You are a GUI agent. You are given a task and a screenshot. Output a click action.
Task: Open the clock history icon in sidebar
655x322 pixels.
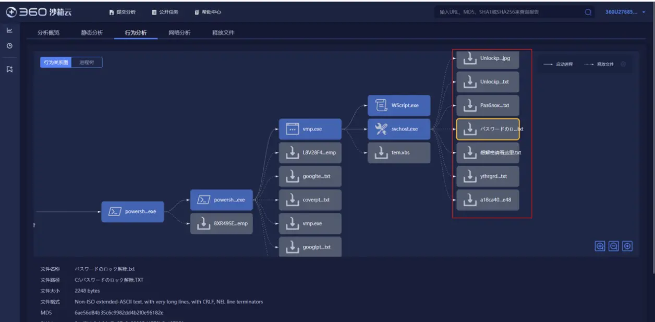(9, 46)
